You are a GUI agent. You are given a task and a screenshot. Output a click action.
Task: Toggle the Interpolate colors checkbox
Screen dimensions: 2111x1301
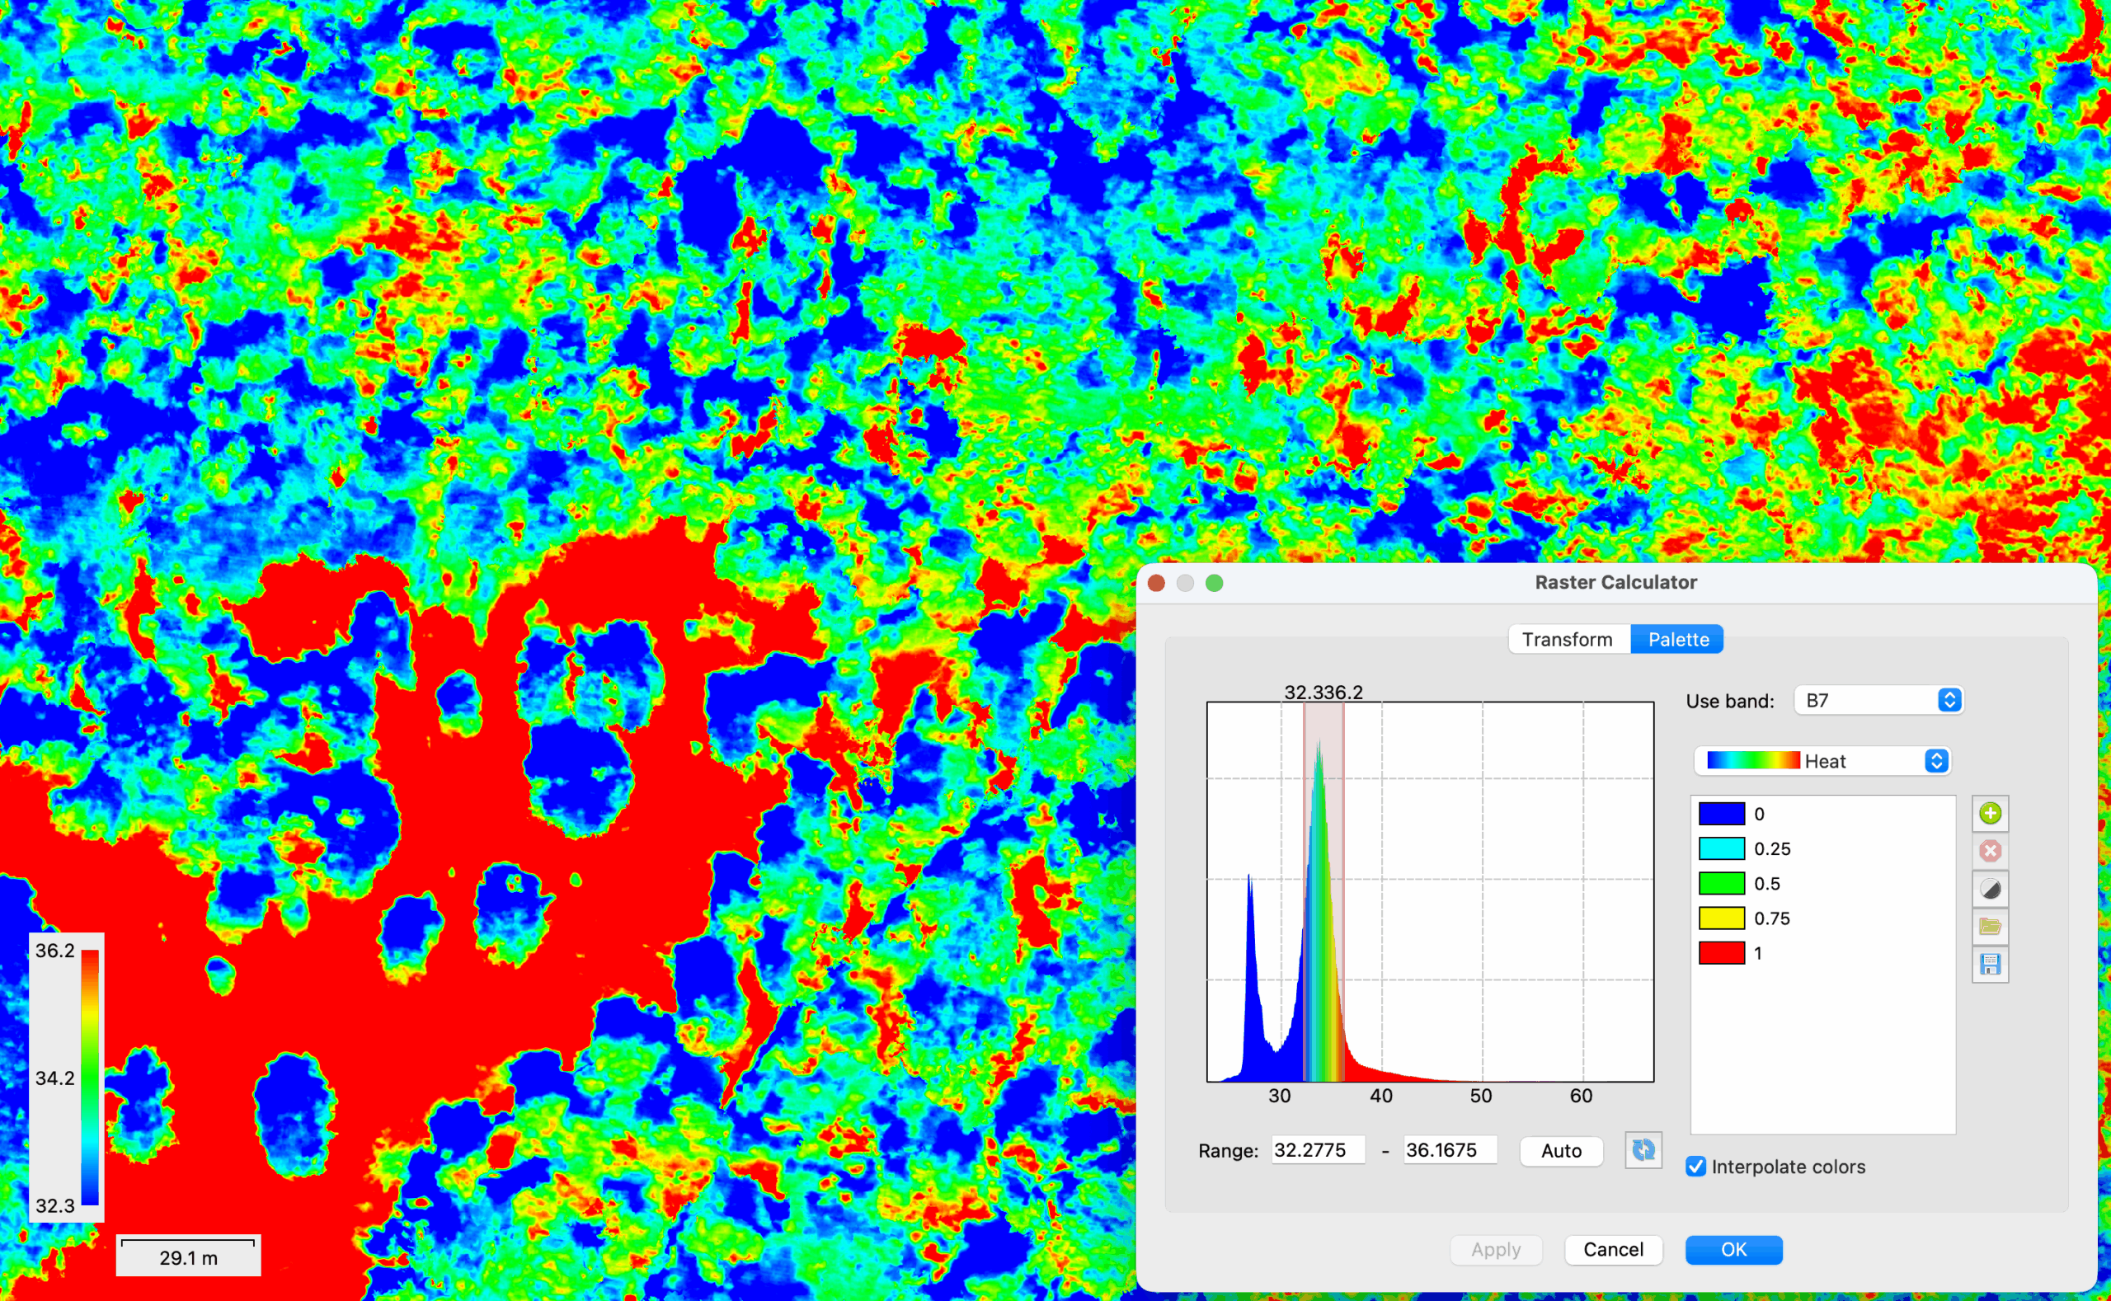pyautogui.click(x=1695, y=1167)
